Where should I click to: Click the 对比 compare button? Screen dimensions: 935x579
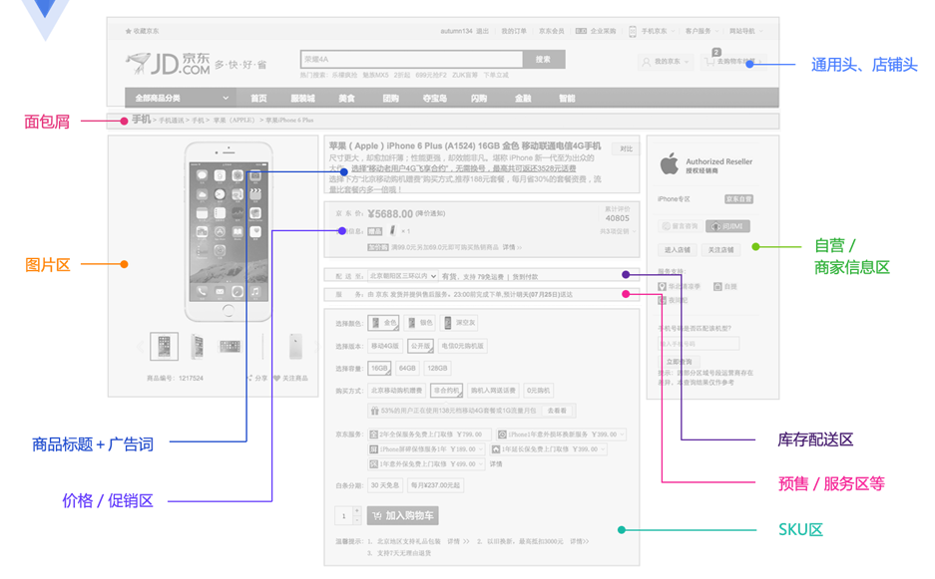tap(626, 148)
